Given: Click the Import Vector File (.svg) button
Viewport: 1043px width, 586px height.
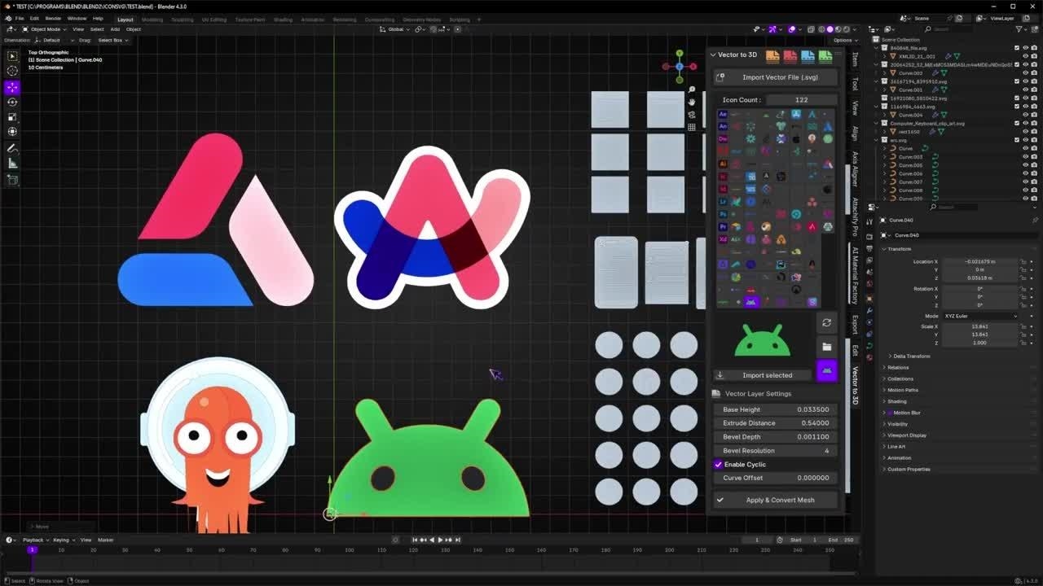Looking at the screenshot, I should tap(779, 77).
